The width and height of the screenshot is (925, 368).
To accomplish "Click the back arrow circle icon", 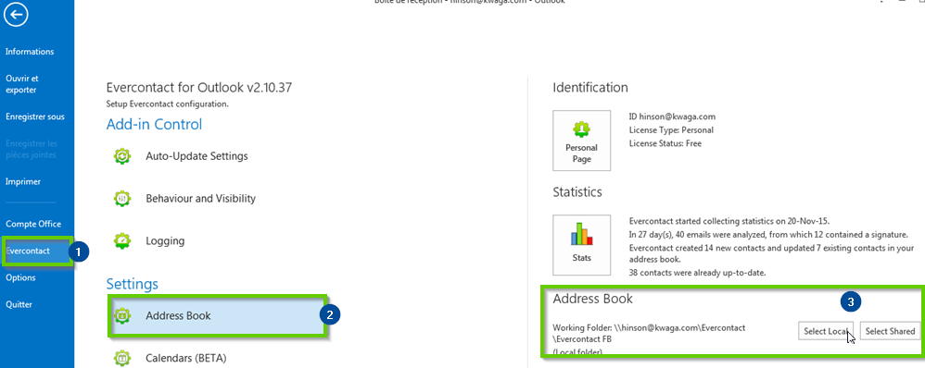I will pyautogui.click(x=16, y=16).
